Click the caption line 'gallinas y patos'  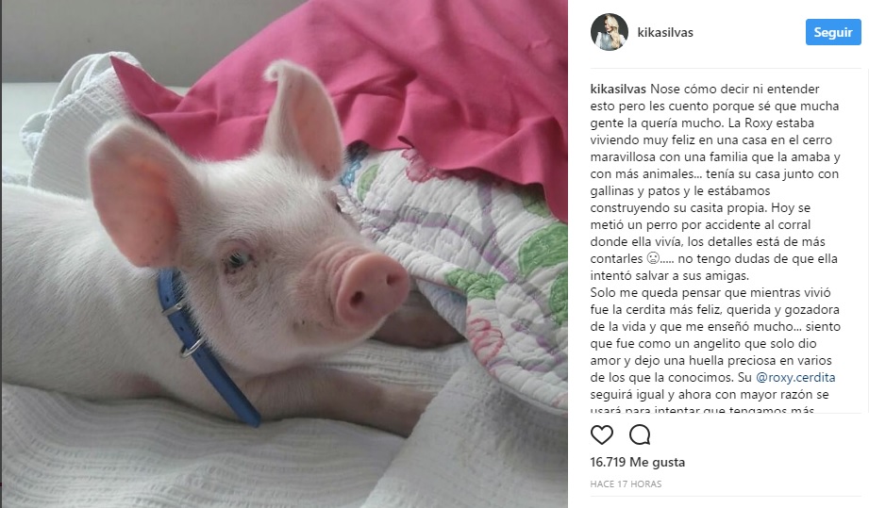pyautogui.click(x=680, y=191)
